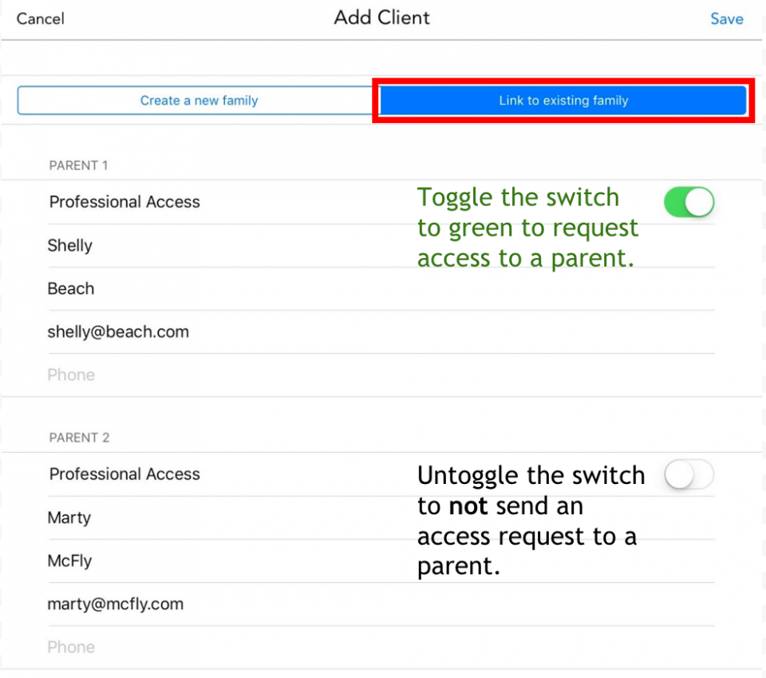Click the PARENT 2 section header
766x678 pixels.
(x=79, y=438)
